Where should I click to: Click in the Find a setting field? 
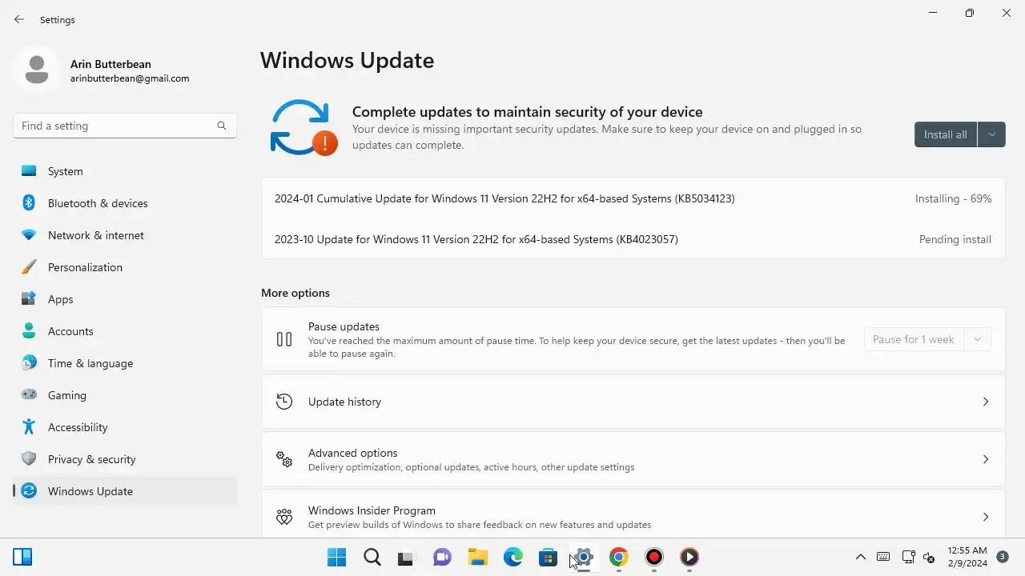coord(125,126)
